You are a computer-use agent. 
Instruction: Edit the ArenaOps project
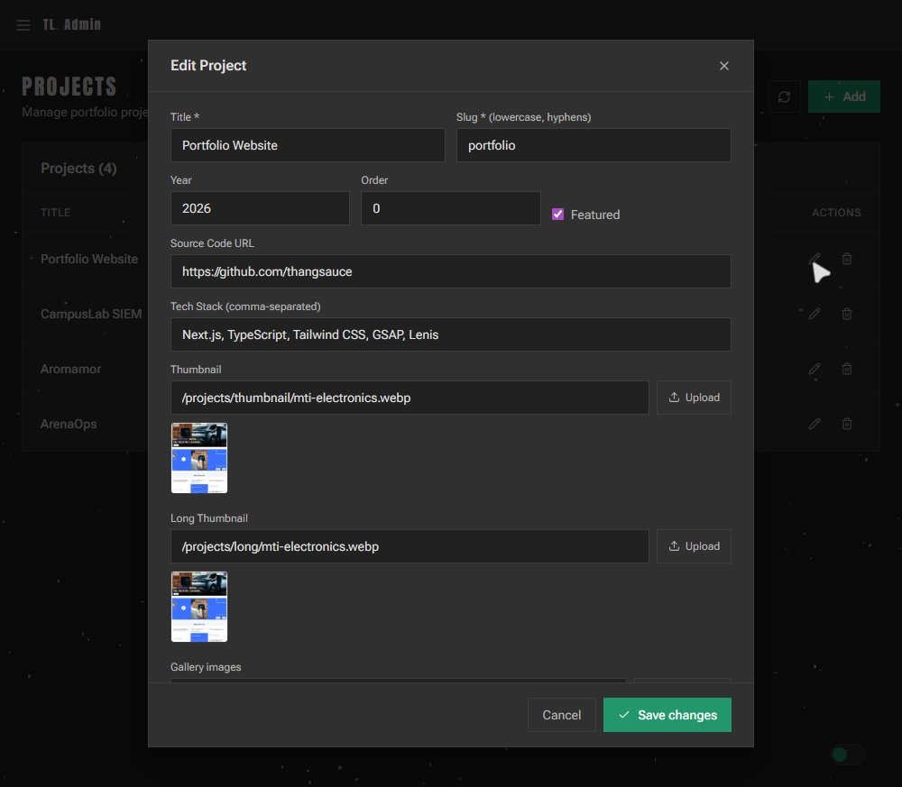pyautogui.click(x=815, y=424)
